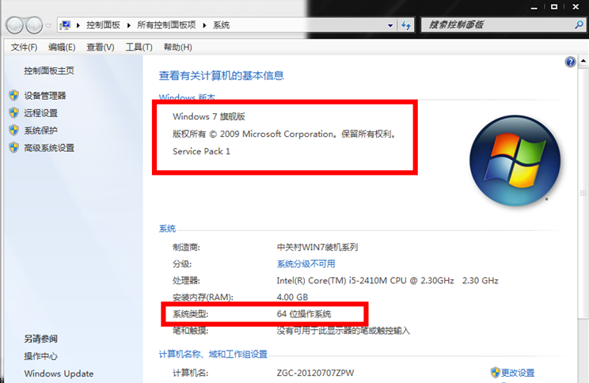Image resolution: width=589 pixels, height=383 pixels.
Task: Expand the arrow after 所有控制面板项 breadcrumb
Action: tap(205, 25)
